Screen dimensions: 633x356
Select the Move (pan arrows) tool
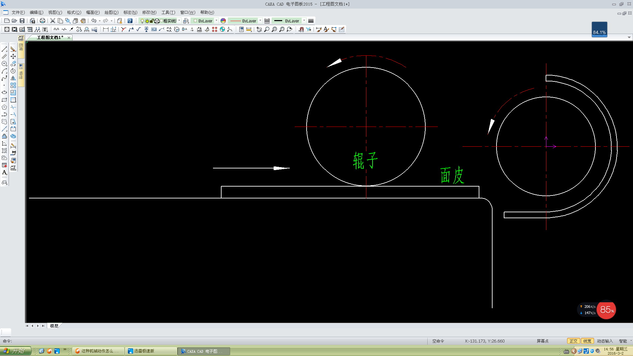[13, 56]
